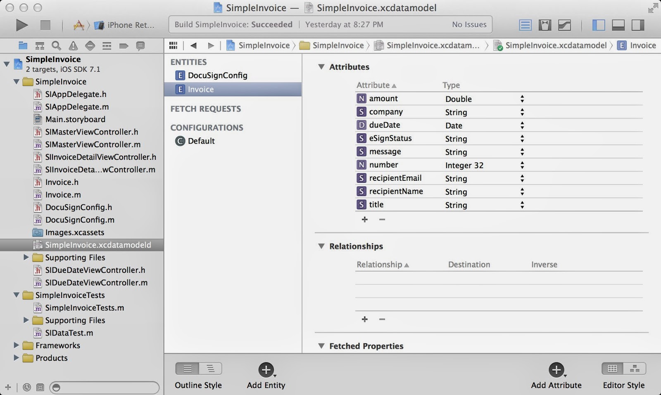Collapse the Relationships section
Image resolution: width=661 pixels, height=395 pixels.
[321, 246]
